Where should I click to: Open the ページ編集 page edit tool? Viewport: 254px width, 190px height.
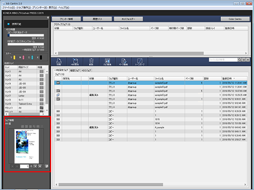tap(123, 62)
